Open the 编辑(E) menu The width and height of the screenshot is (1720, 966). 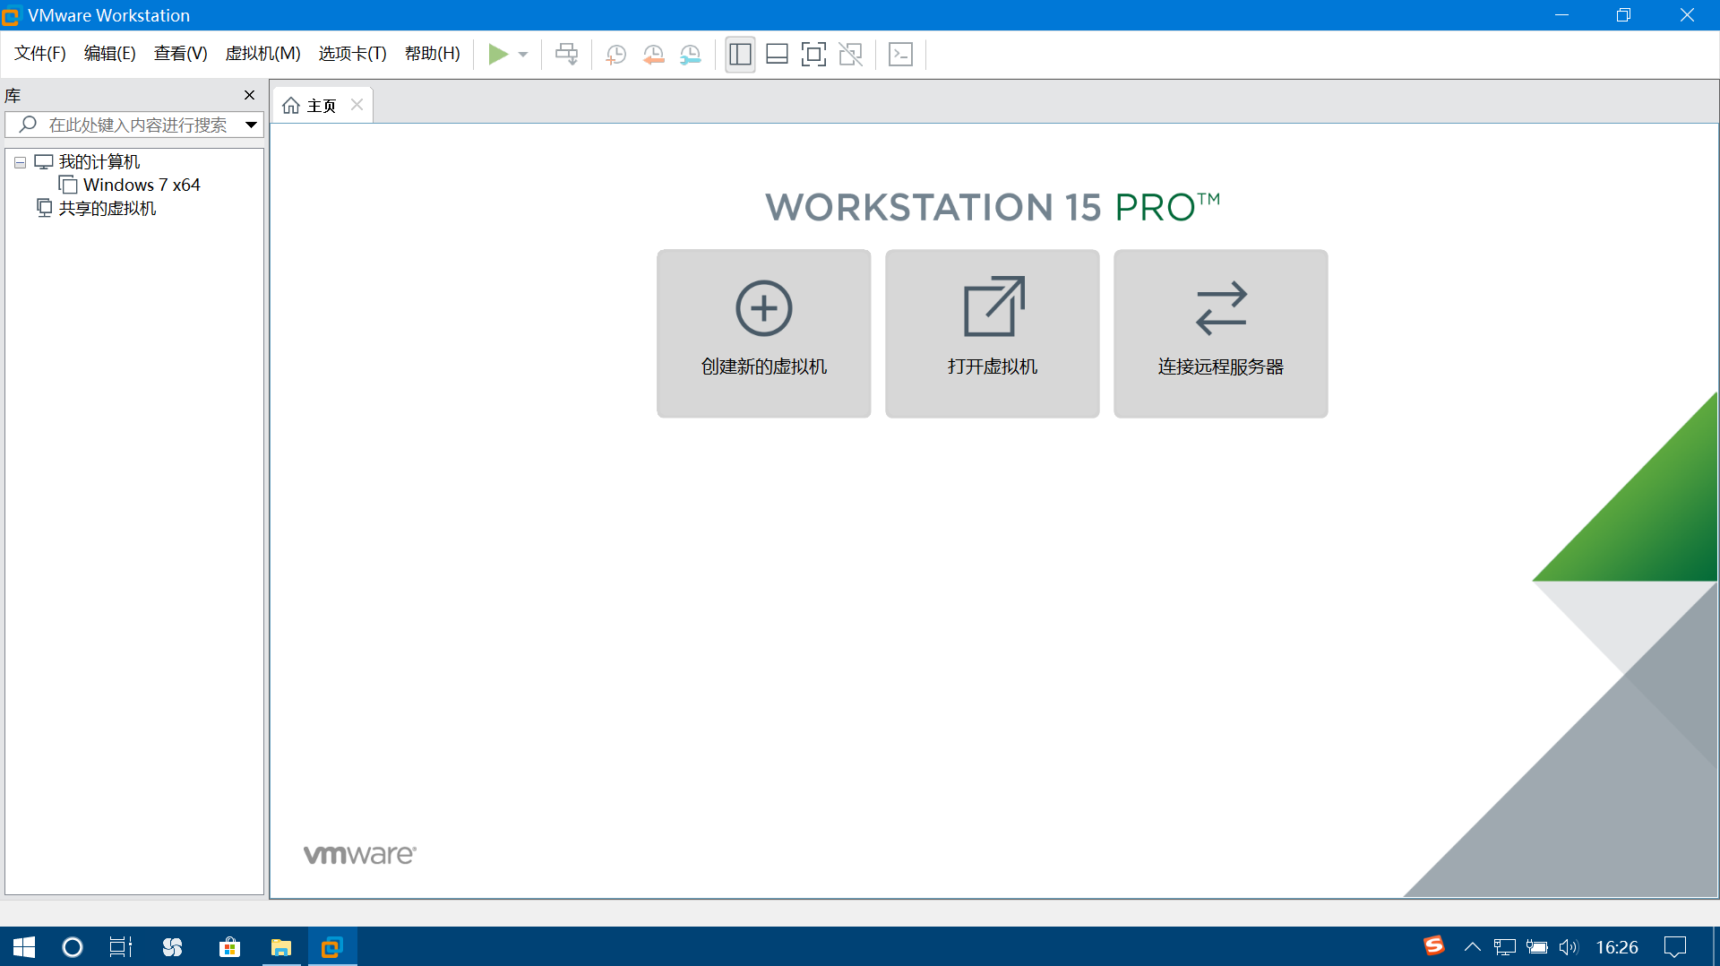point(109,54)
